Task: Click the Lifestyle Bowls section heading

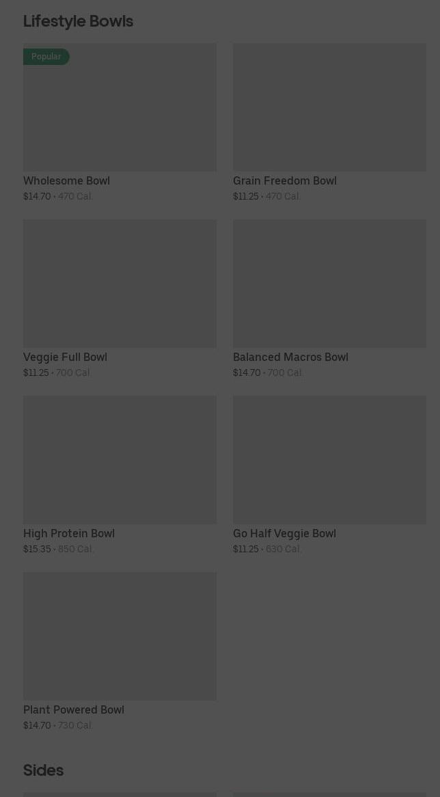Action: (x=79, y=21)
